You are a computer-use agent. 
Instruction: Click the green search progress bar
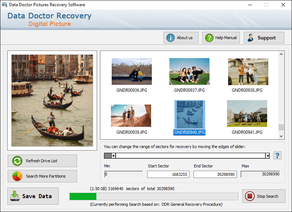point(154,197)
